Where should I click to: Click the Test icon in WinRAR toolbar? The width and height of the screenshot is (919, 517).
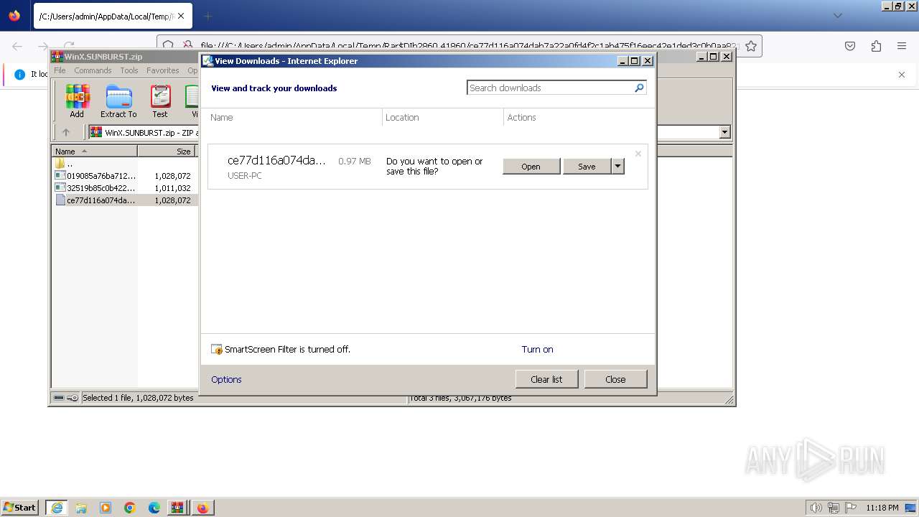tap(160, 101)
